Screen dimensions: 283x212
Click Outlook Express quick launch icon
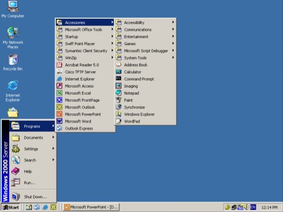37,207
